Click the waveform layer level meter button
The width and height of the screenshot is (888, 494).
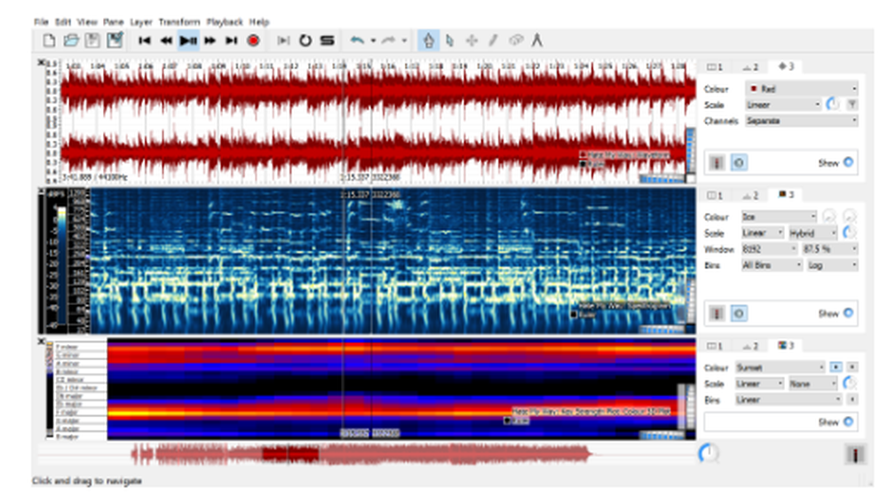(x=717, y=163)
